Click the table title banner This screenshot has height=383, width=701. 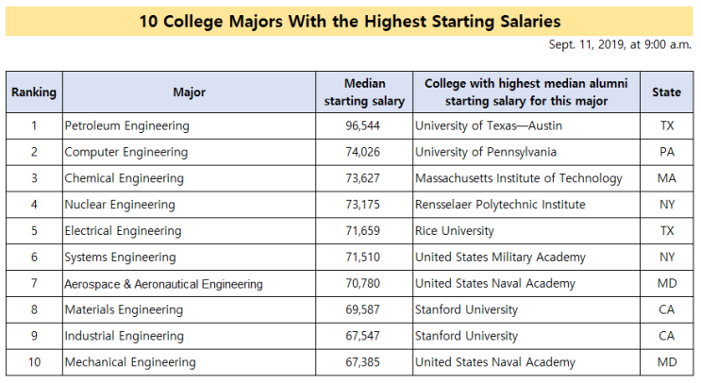point(349,21)
